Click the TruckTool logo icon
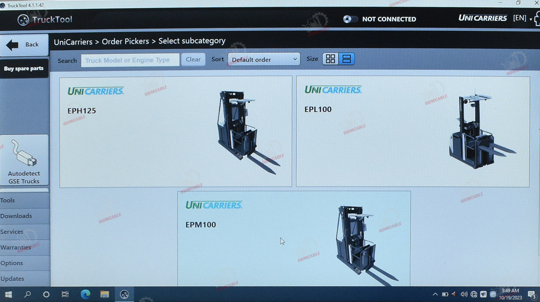This screenshot has width=540, height=302. click(x=23, y=20)
